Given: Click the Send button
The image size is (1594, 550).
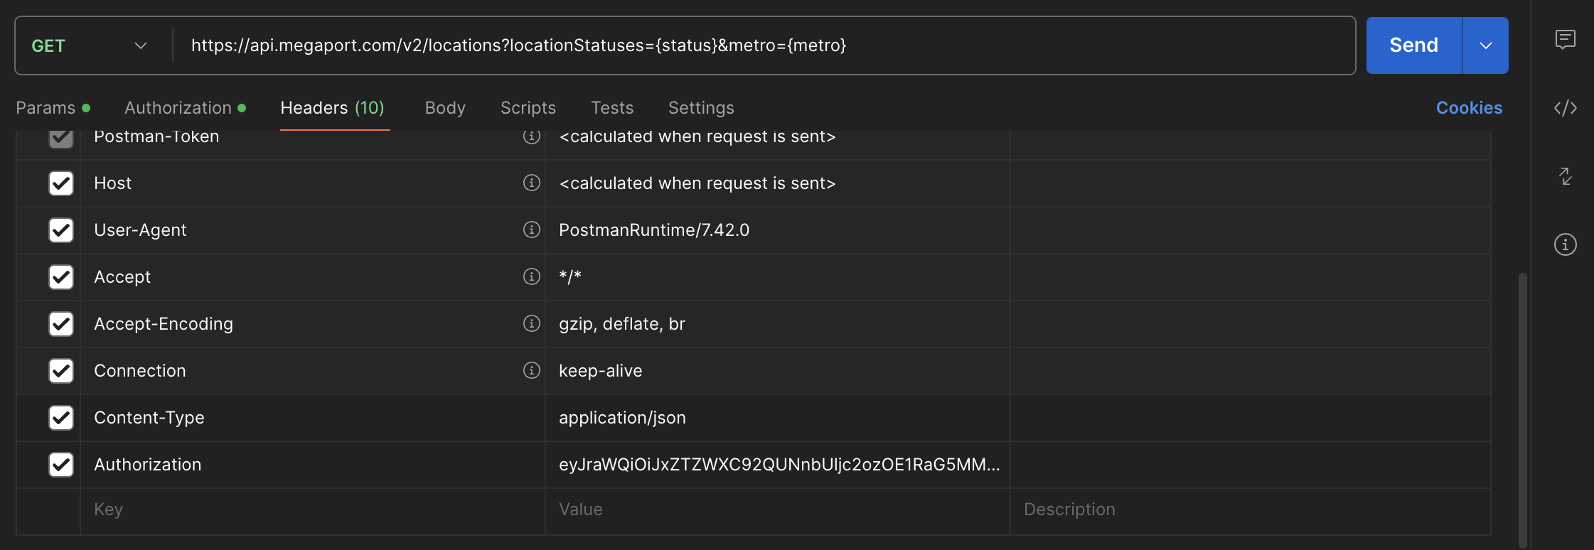Looking at the screenshot, I should pos(1413,45).
